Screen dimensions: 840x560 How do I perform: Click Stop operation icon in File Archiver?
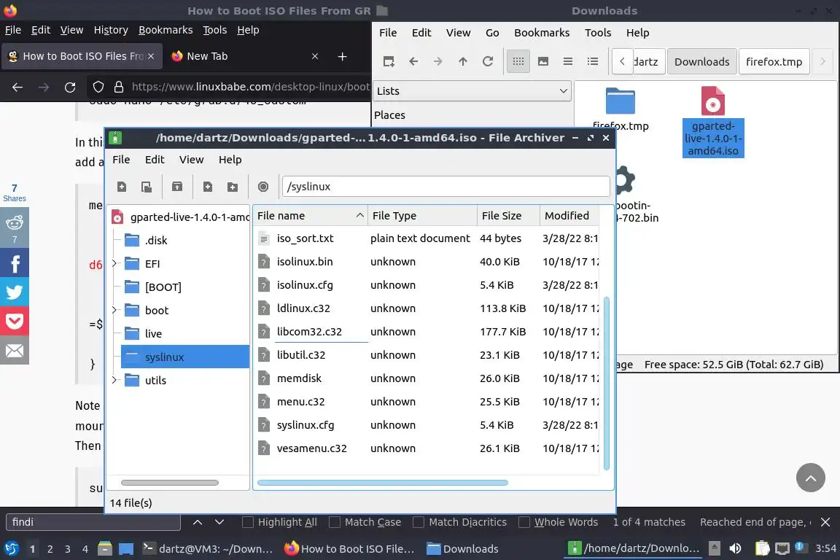(263, 187)
